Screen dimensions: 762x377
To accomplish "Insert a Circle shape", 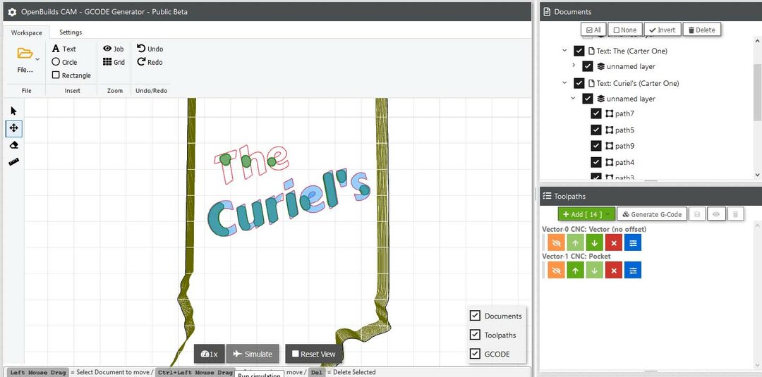I will [64, 62].
